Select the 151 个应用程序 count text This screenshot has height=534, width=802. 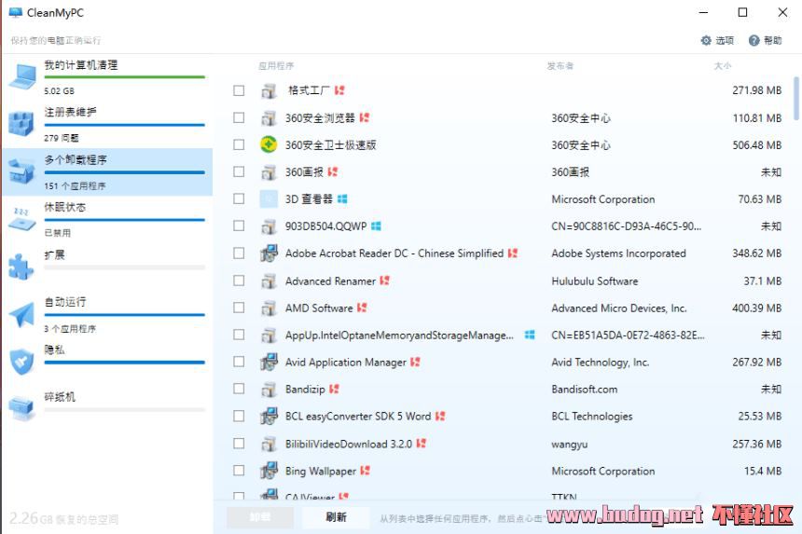pyautogui.click(x=75, y=186)
